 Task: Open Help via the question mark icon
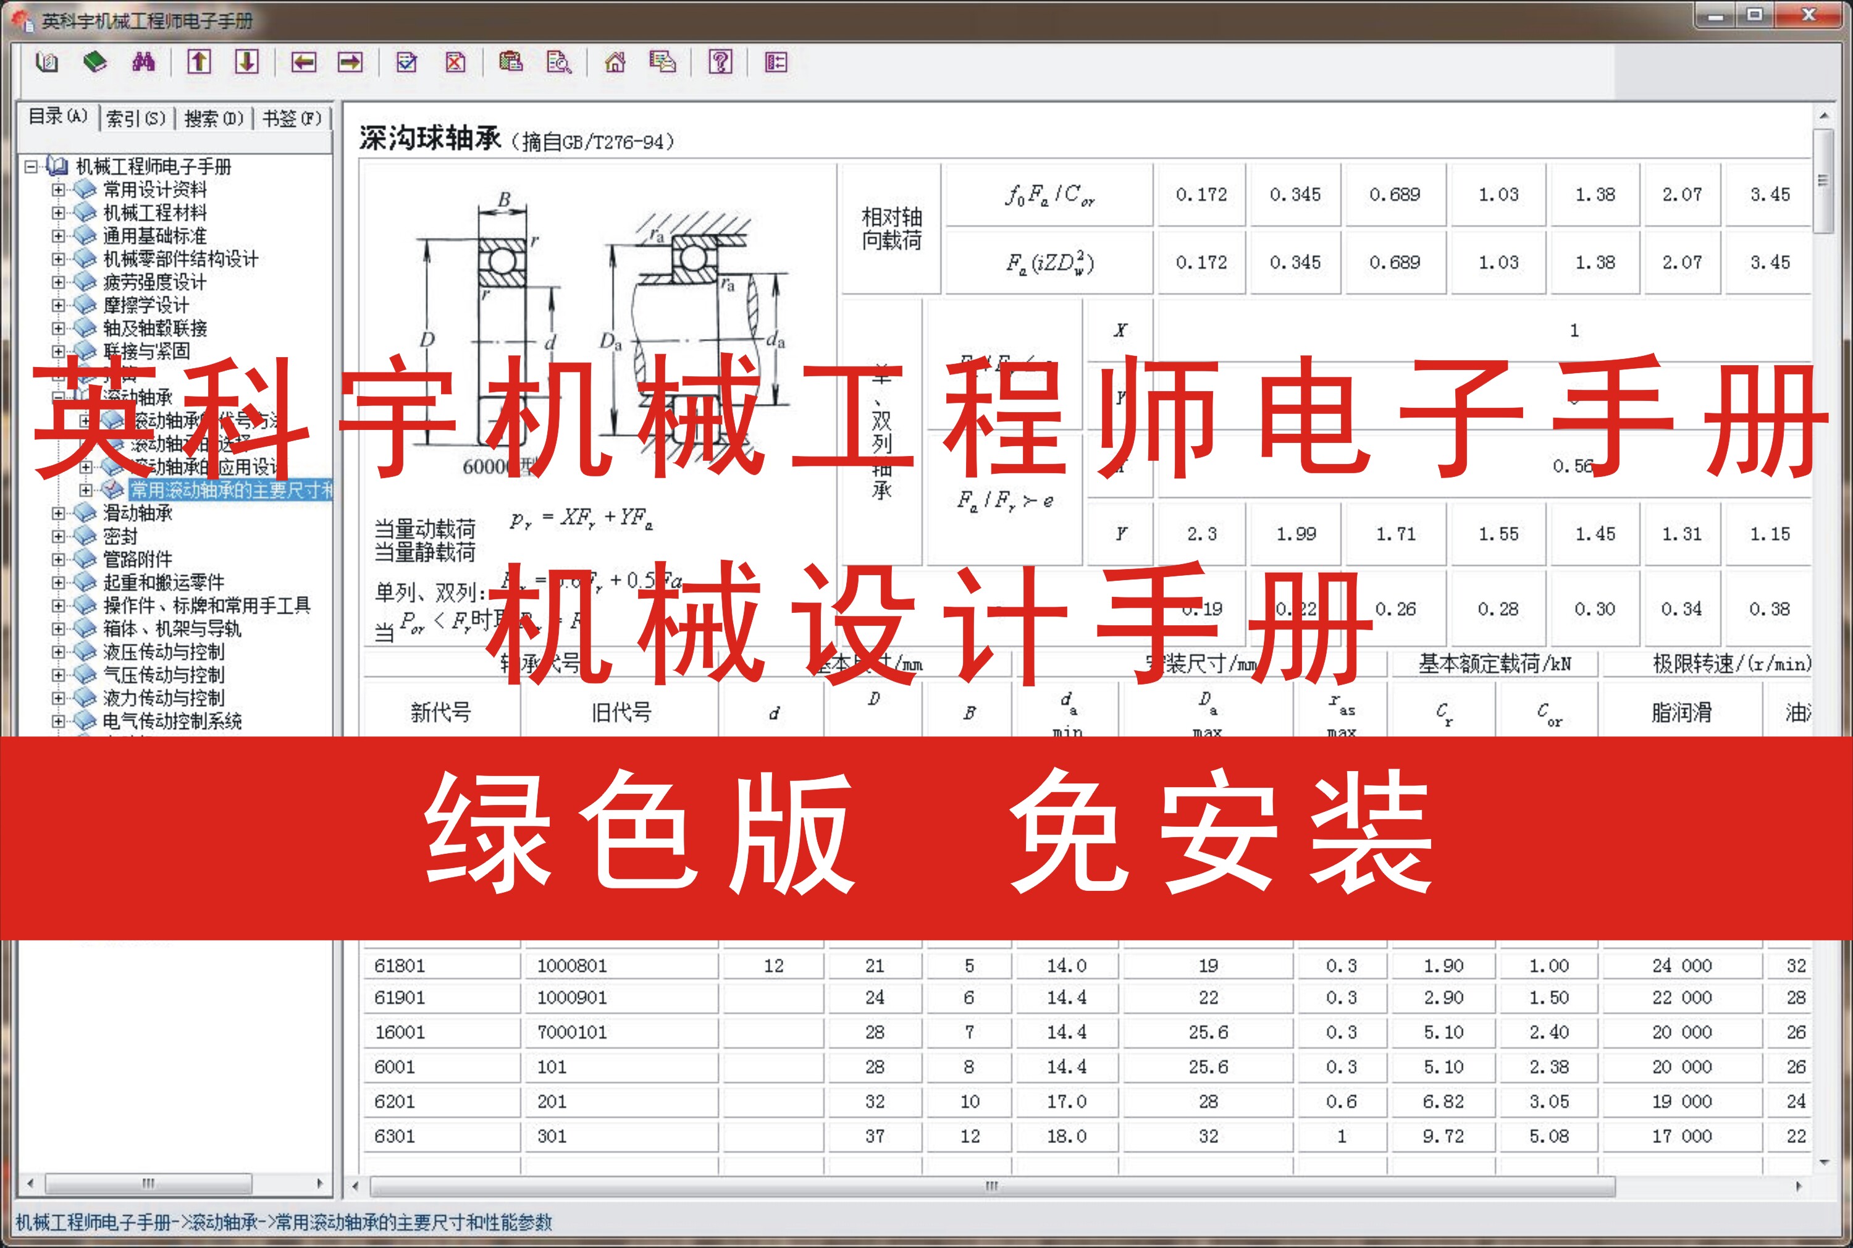tap(720, 64)
